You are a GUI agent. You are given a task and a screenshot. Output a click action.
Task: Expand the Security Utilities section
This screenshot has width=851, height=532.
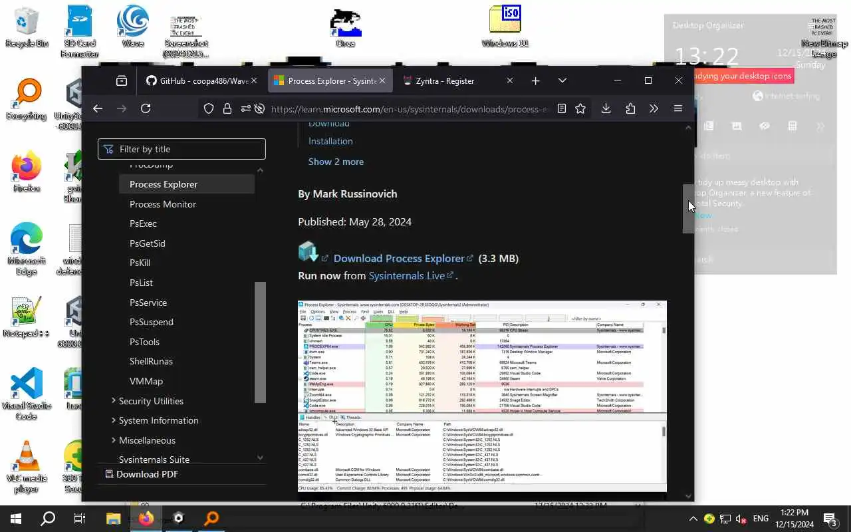coord(151,401)
